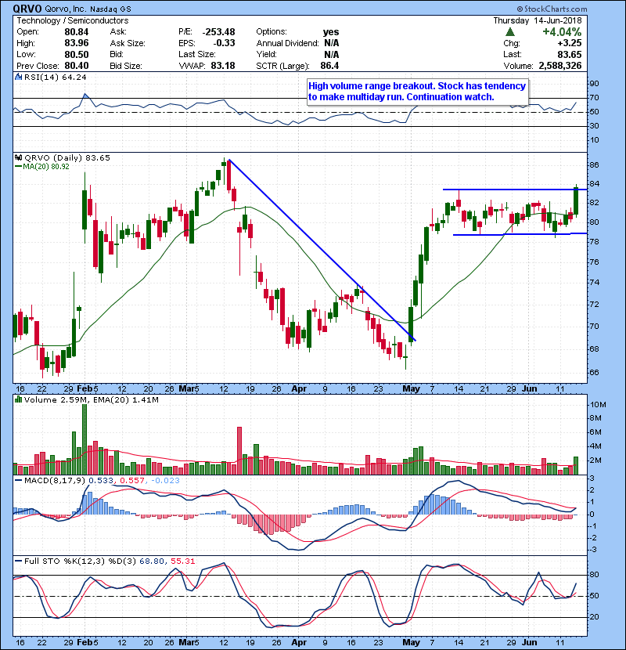The image size is (626, 650).
Task: Click the volume bars icon beside Volume label
Action: coord(18,399)
